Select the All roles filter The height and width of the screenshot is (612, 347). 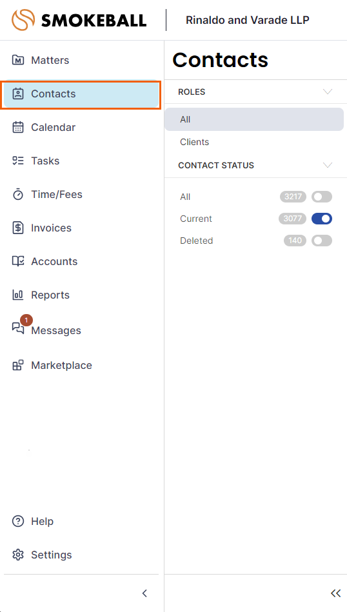(x=254, y=119)
